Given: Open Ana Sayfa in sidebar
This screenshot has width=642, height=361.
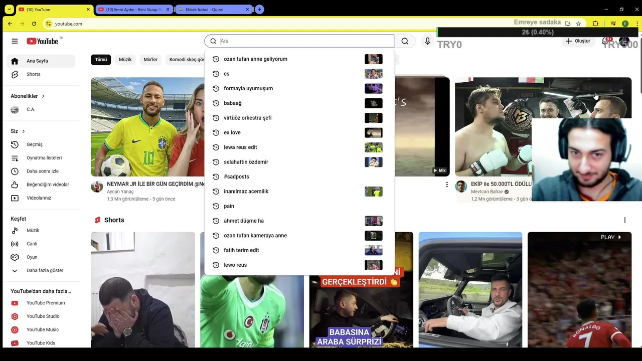Looking at the screenshot, I should pyautogui.click(x=41, y=61).
